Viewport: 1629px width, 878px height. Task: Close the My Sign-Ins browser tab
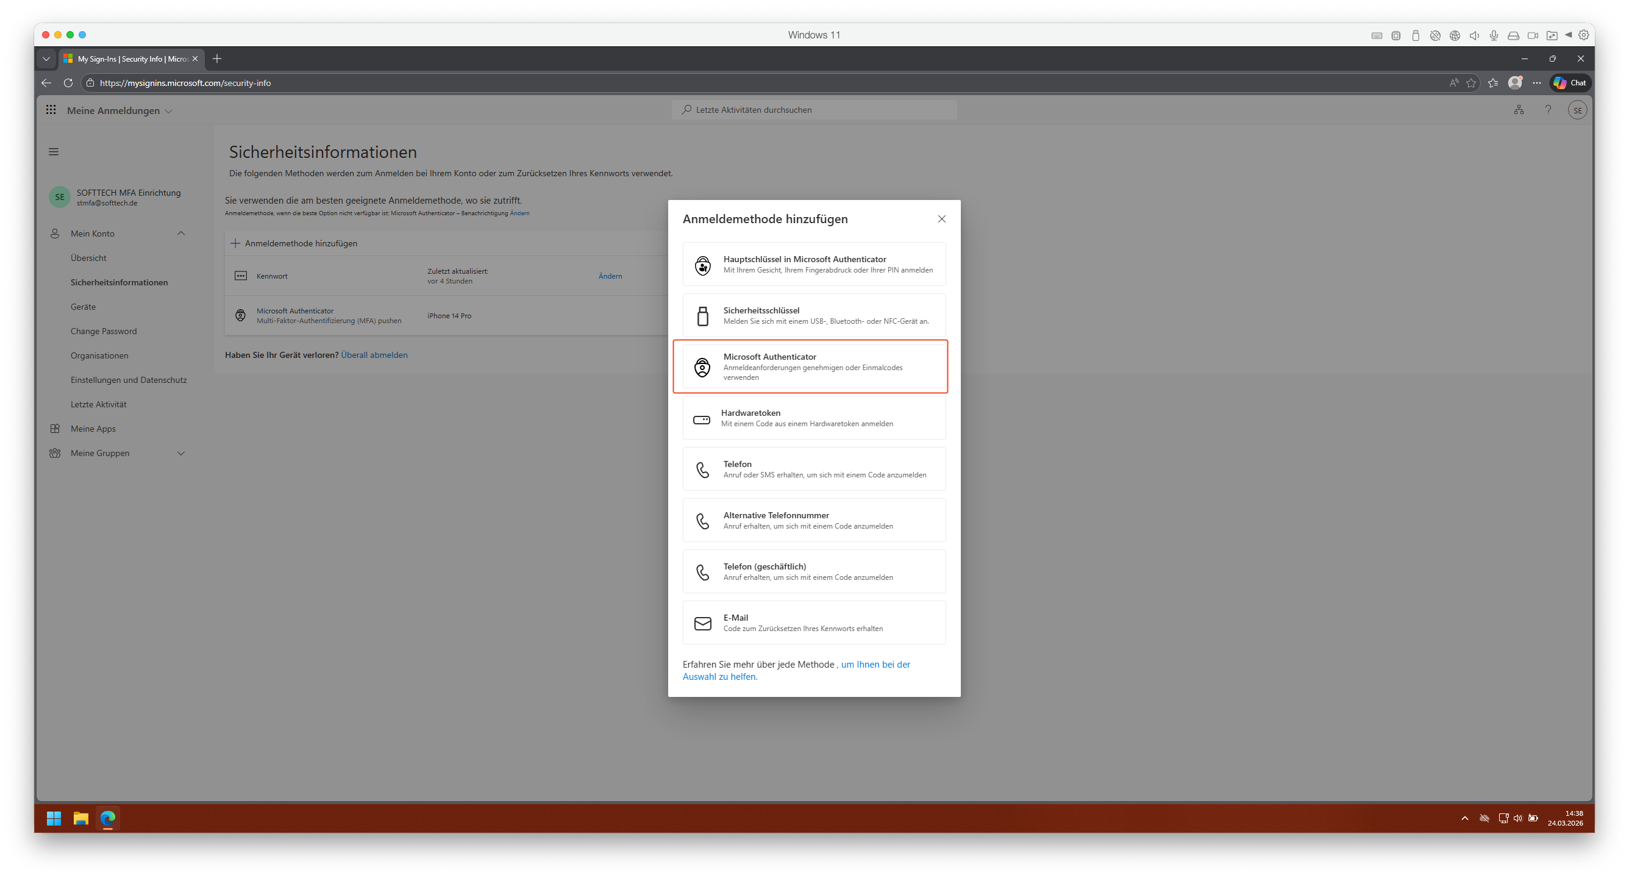pos(194,59)
